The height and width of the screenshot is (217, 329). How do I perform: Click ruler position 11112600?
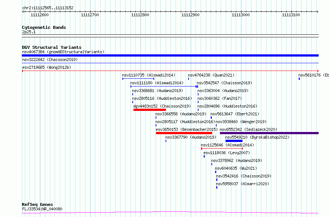[x=40, y=15]
